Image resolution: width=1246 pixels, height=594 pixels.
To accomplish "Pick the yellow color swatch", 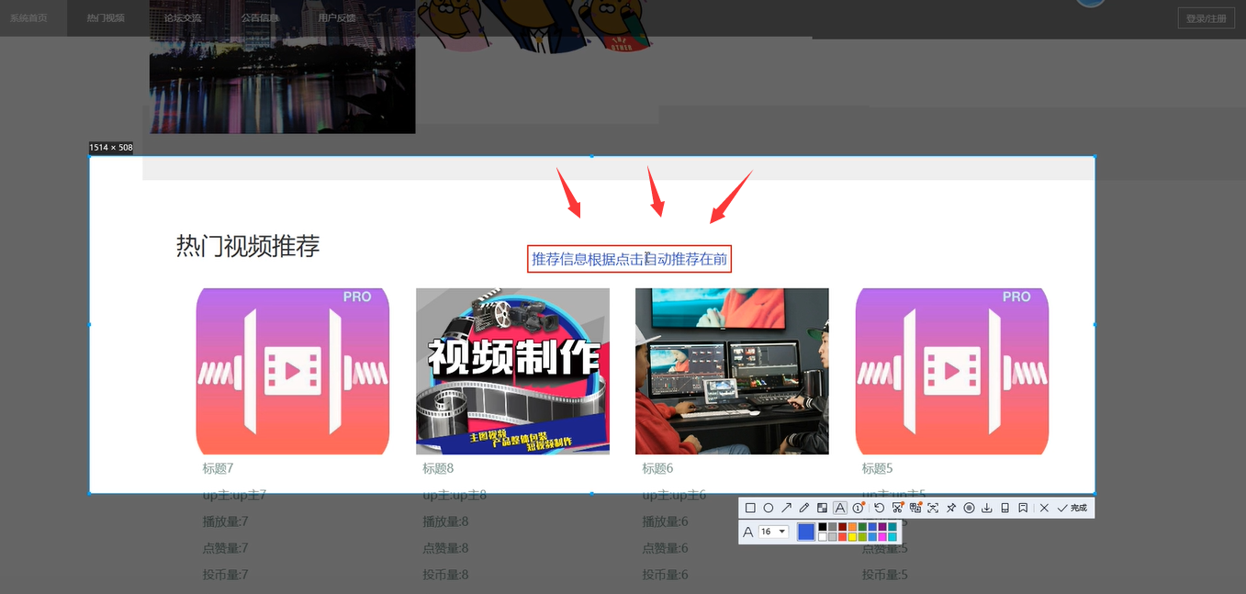I will click(852, 537).
